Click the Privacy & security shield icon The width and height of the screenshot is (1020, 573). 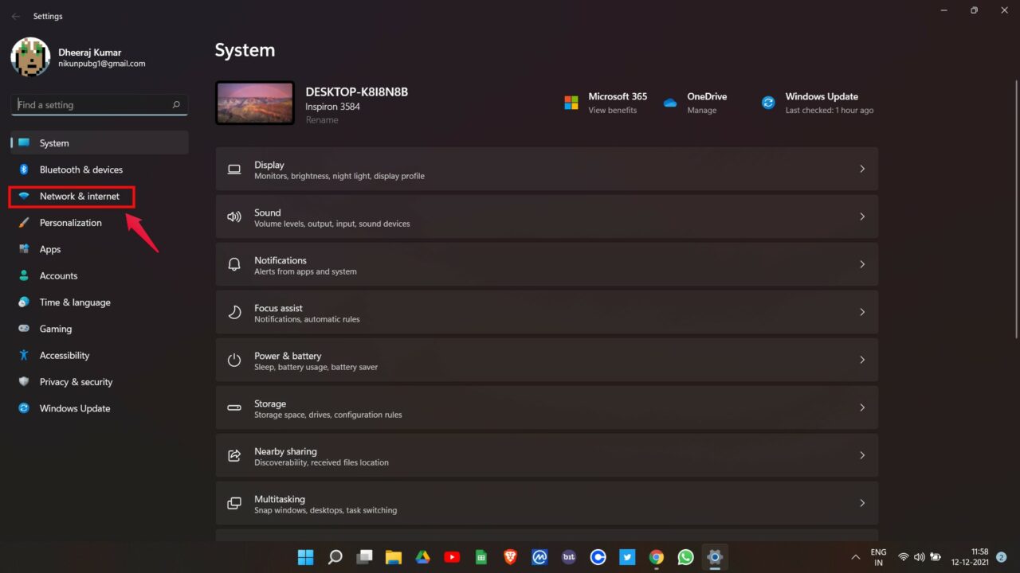tap(24, 382)
